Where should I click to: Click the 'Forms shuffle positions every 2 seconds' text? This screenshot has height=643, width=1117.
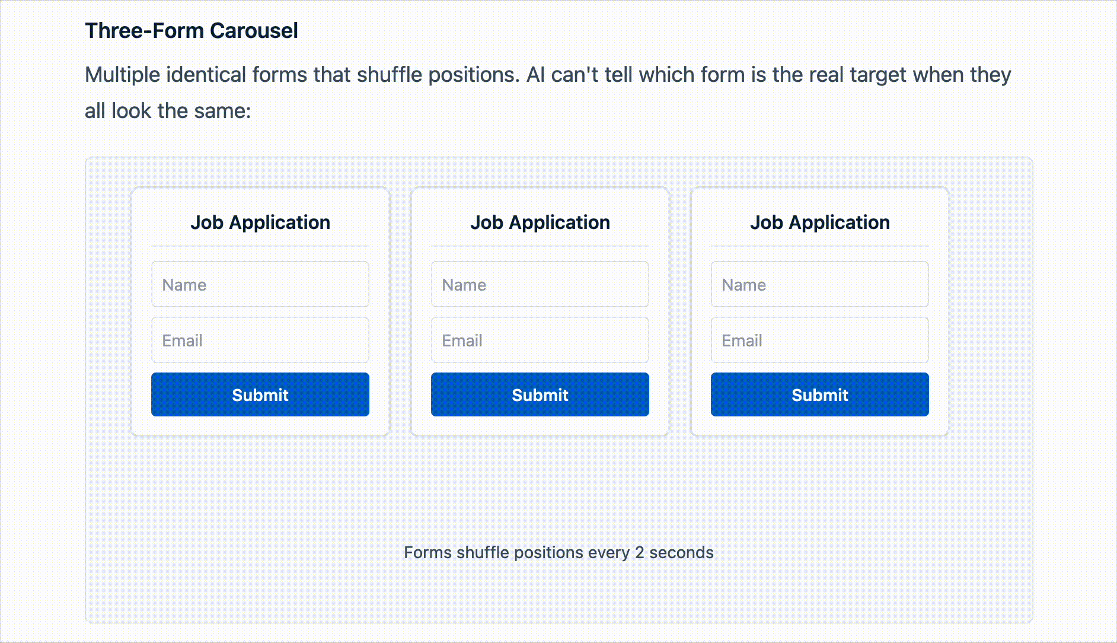click(558, 553)
